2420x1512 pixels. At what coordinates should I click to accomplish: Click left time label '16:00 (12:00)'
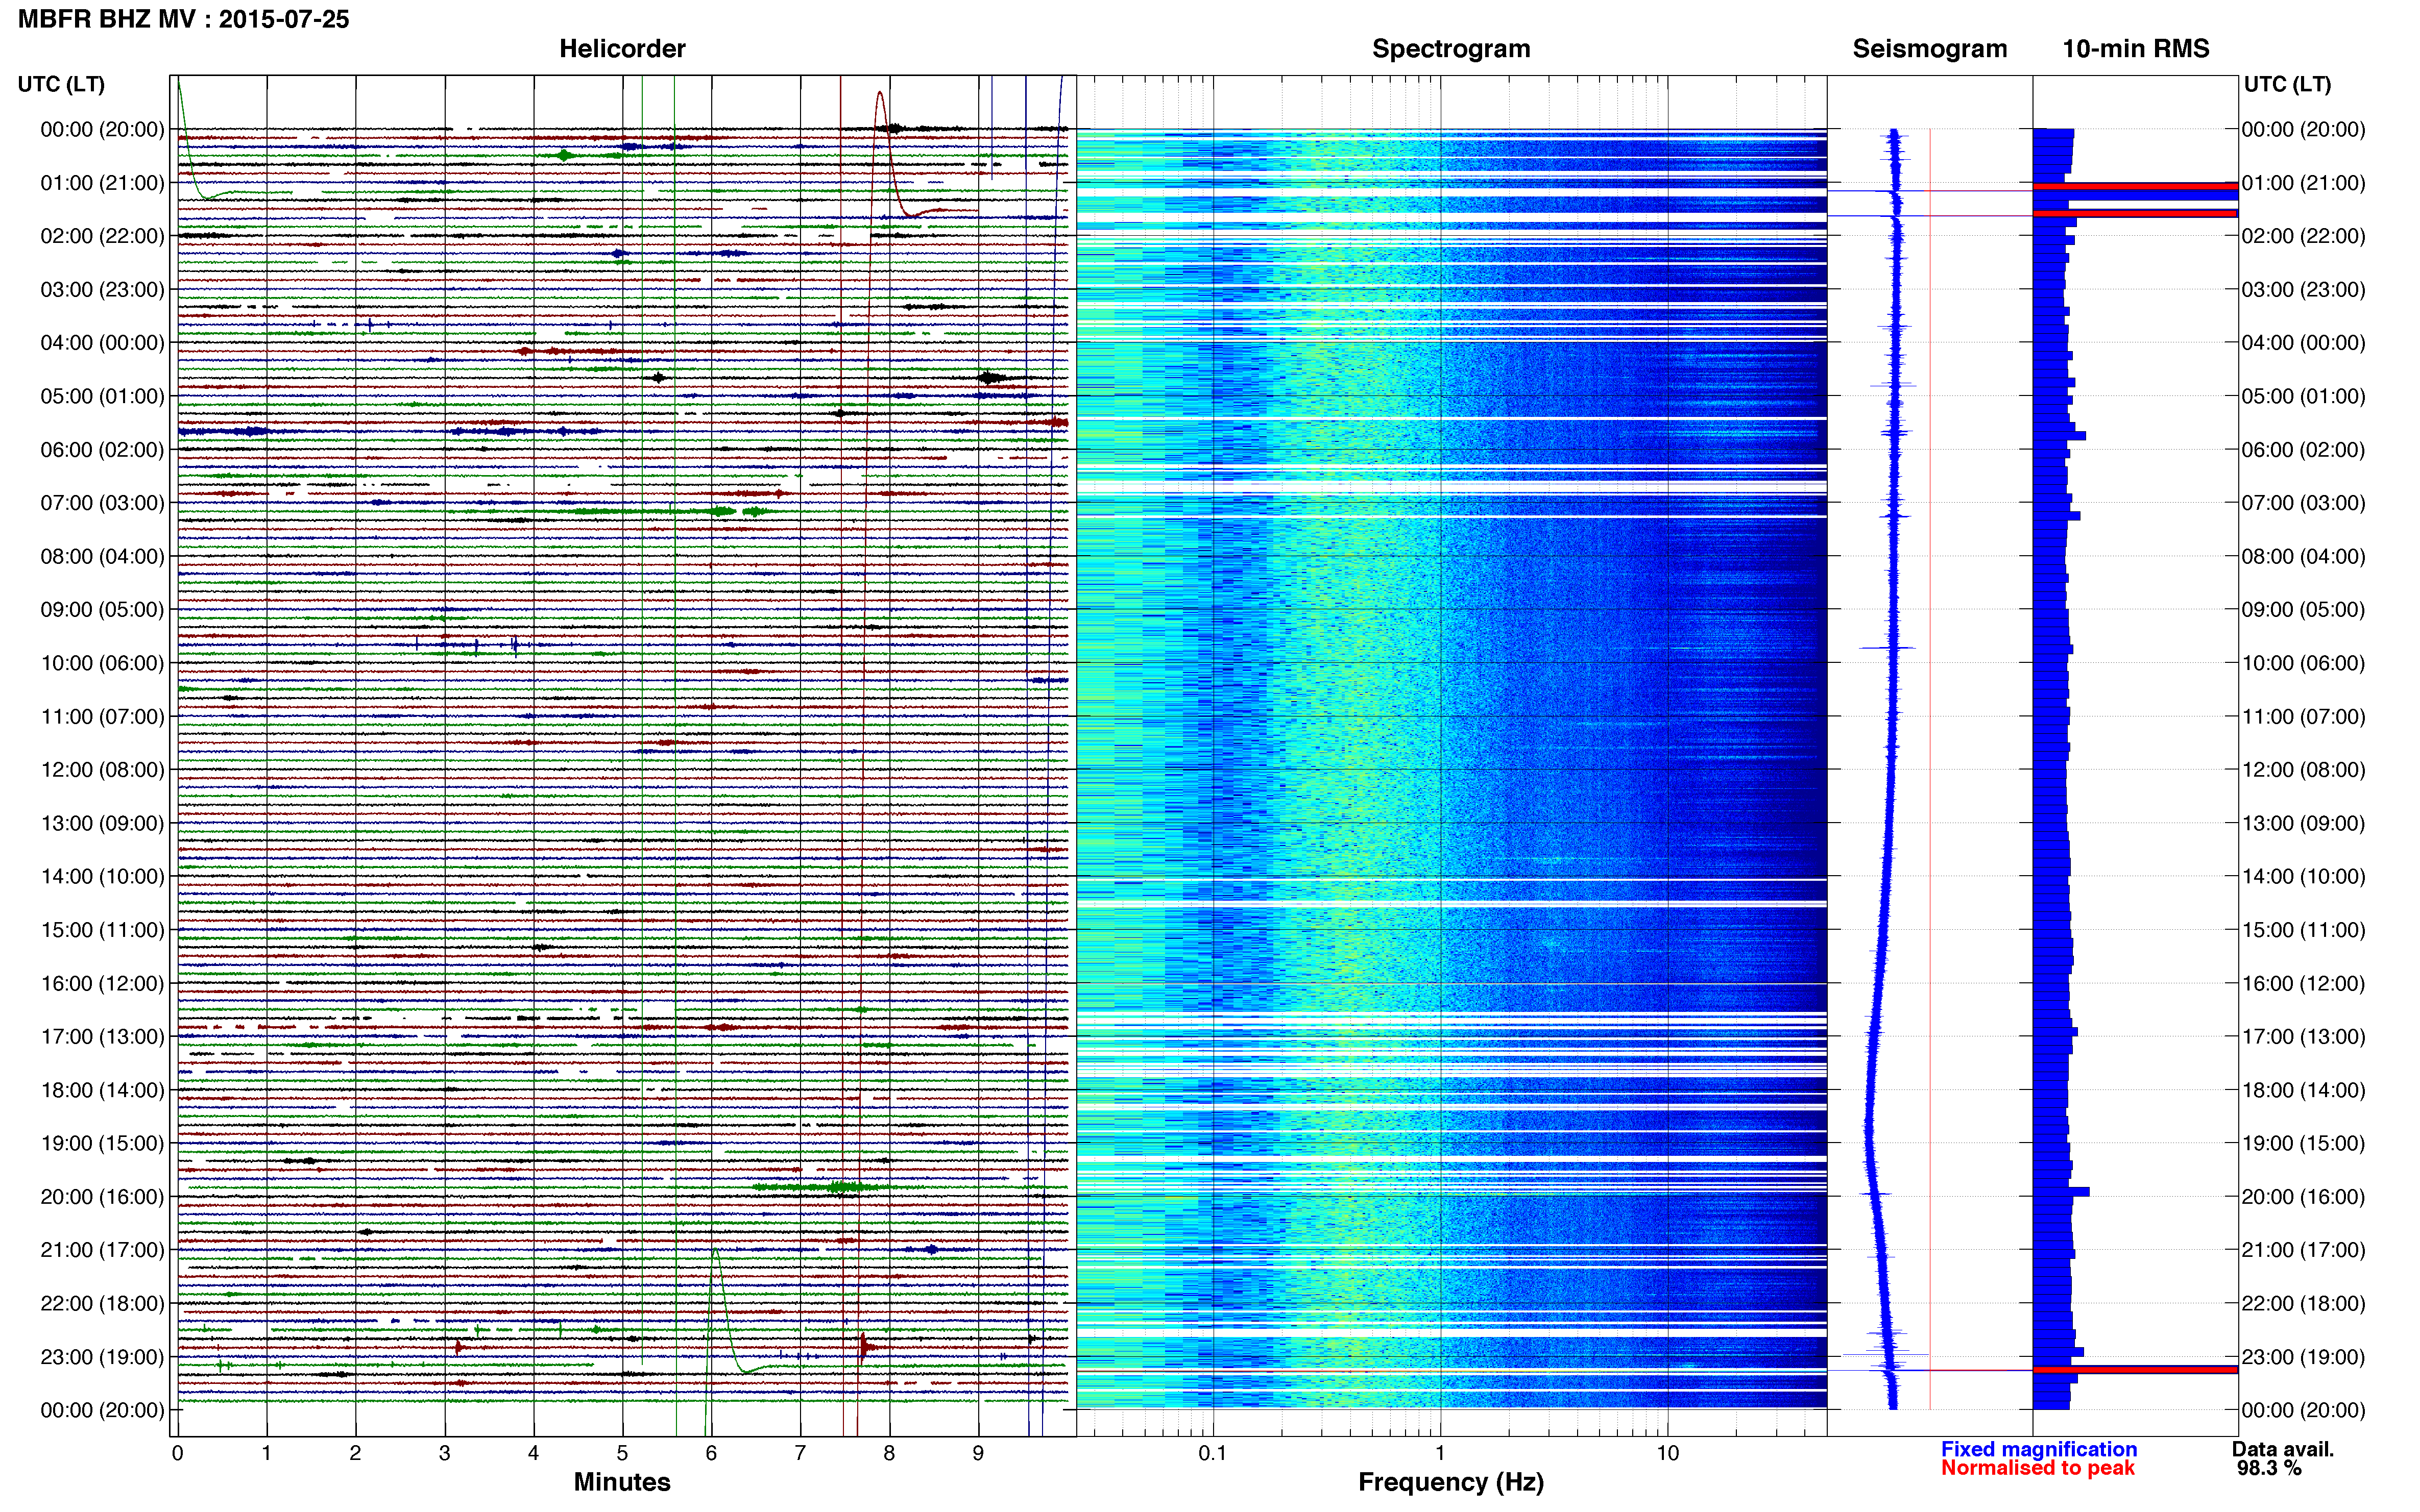(102, 983)
